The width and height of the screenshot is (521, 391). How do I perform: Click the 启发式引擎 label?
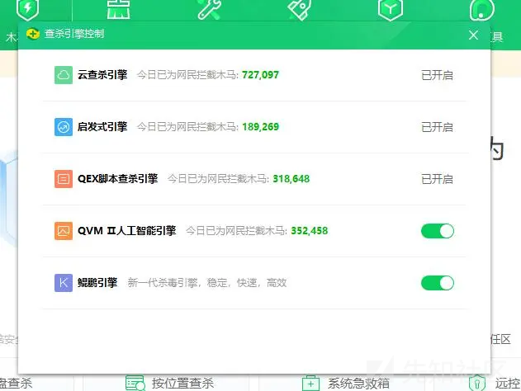(x=102, y=126)
